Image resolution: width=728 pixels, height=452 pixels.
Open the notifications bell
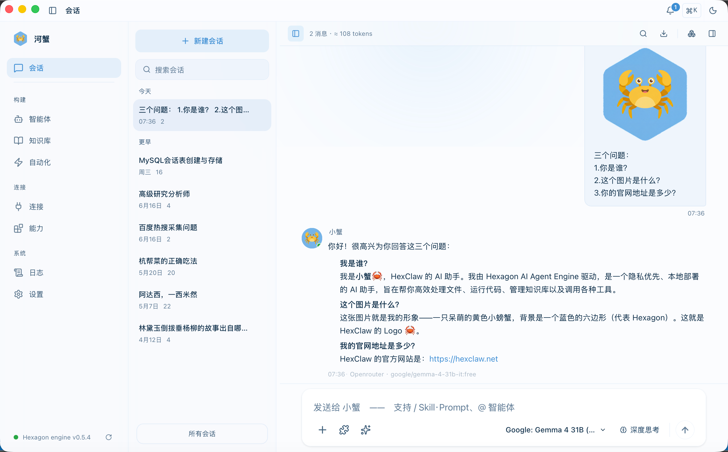point(670,11)
